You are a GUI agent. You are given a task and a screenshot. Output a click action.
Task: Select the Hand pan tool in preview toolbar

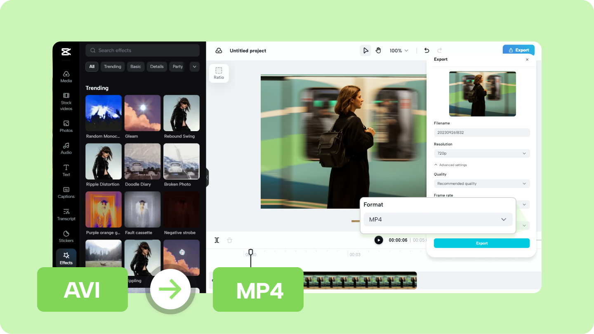378,50
